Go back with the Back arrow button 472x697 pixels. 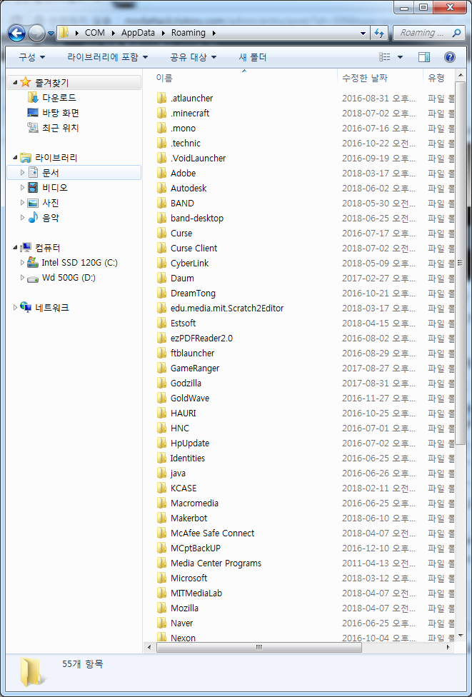pos(17,33)
